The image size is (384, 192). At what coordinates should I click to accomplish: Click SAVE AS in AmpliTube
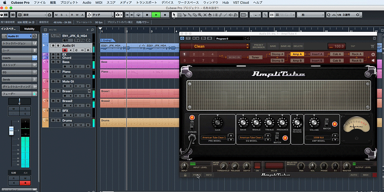[x=286, y=46]
